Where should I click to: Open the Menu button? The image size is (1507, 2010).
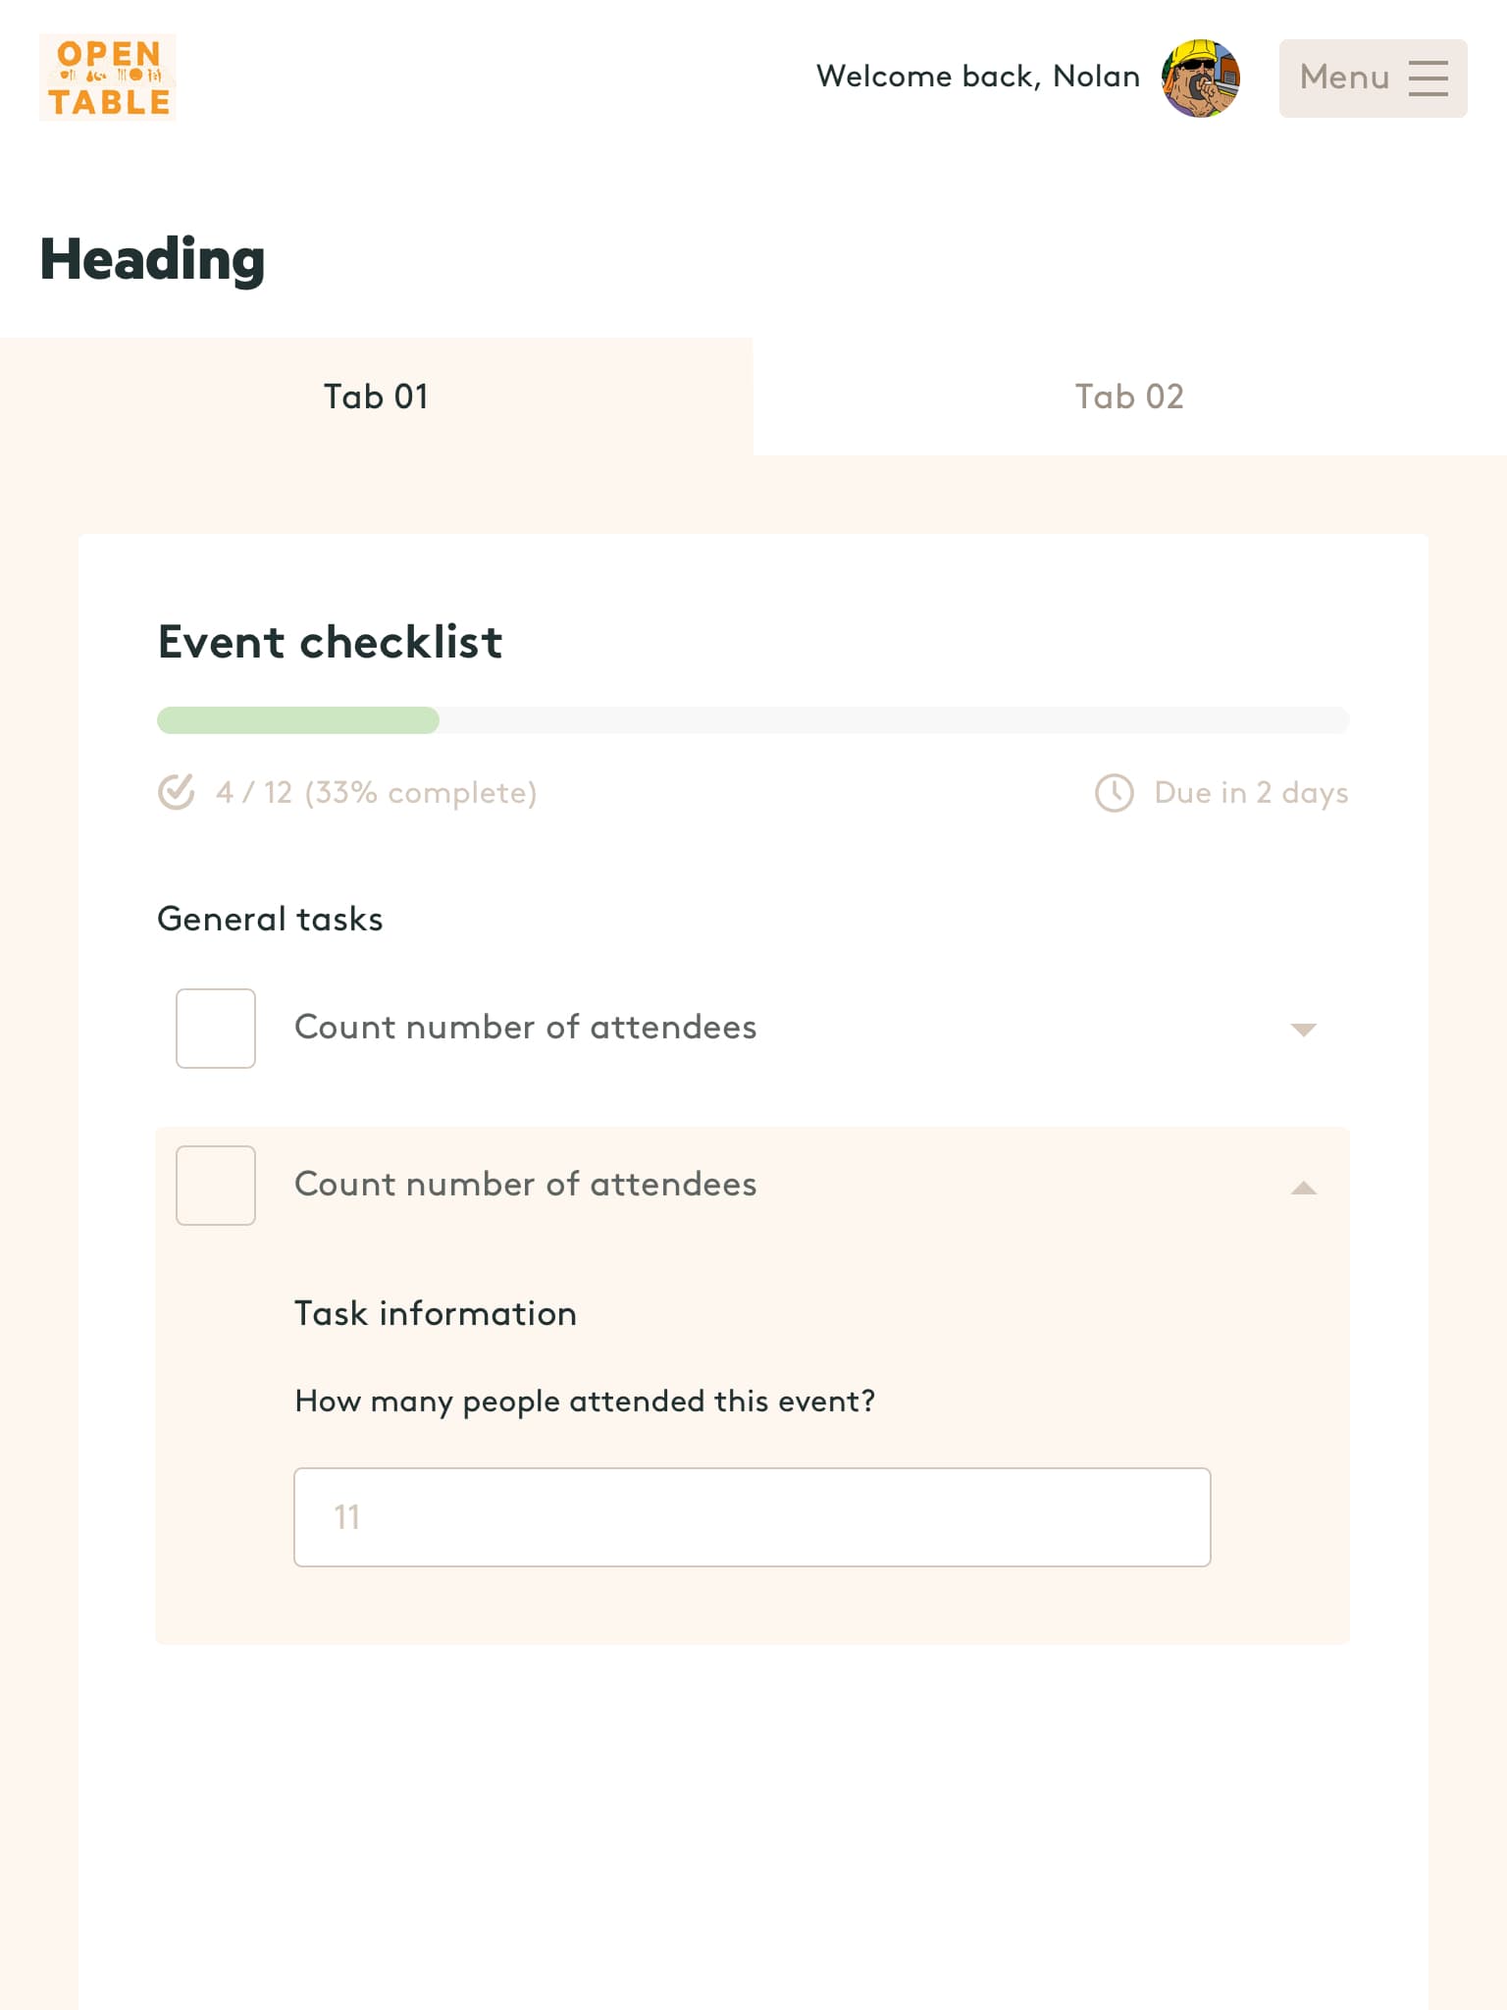pos(1372,79)
